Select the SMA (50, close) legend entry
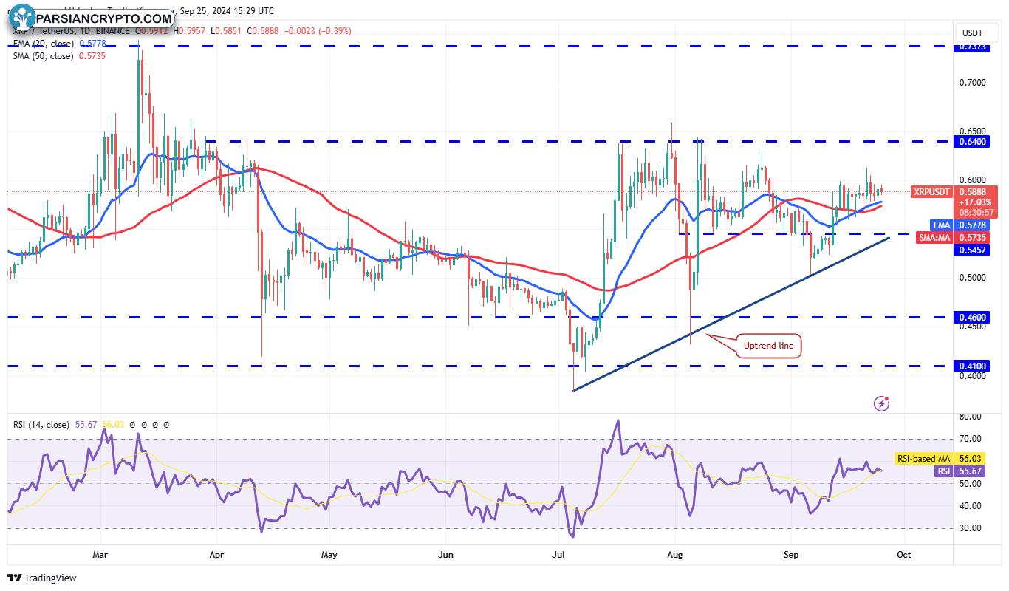 (59, 55)
